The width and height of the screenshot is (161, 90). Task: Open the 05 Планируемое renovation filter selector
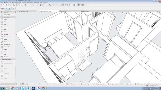[x=142, y=84]
